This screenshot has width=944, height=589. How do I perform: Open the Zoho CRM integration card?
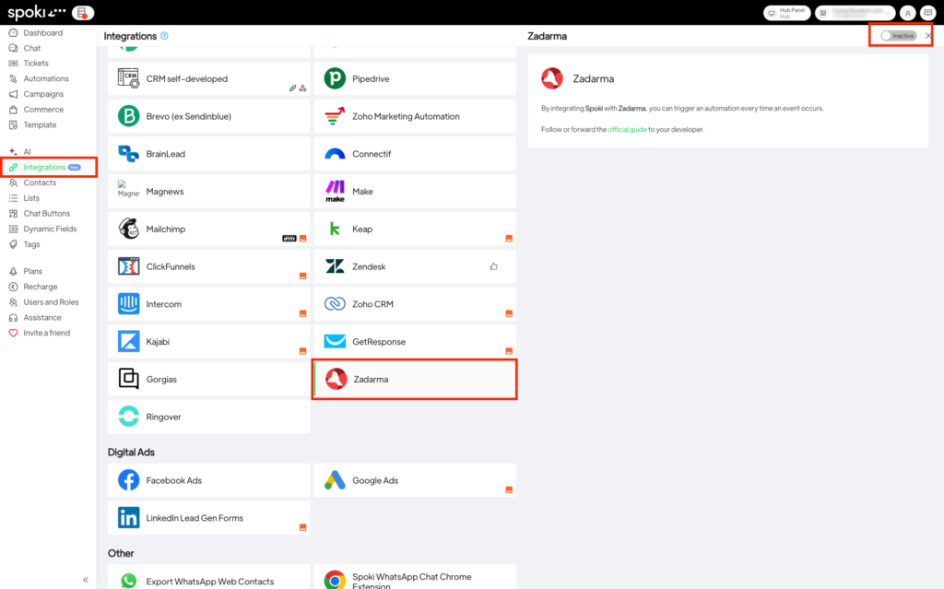(x=414, y=304)
